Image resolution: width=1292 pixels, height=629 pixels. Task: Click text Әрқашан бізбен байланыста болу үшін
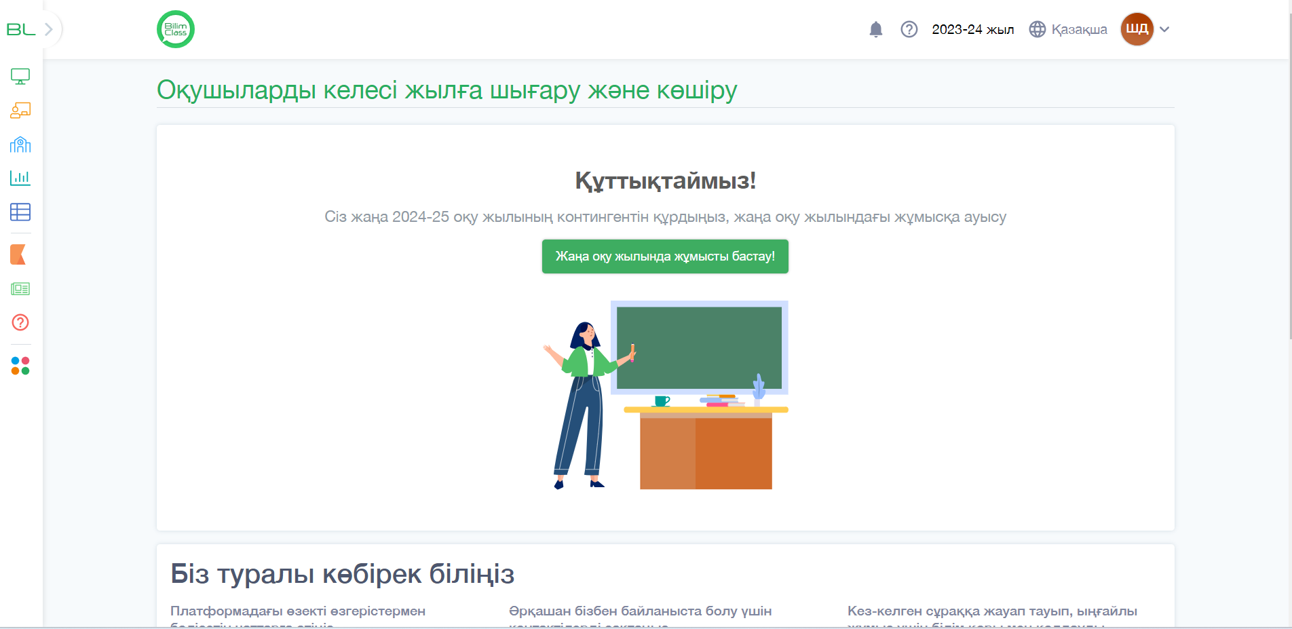point(641,611)
